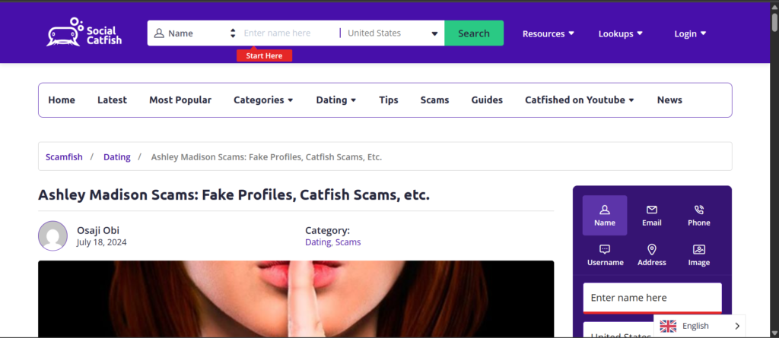Viewport: 779px width, 338px height.
Task: Focus the header 'Enter name here' field
Action: pyautogui.click(x=288, y=33)
